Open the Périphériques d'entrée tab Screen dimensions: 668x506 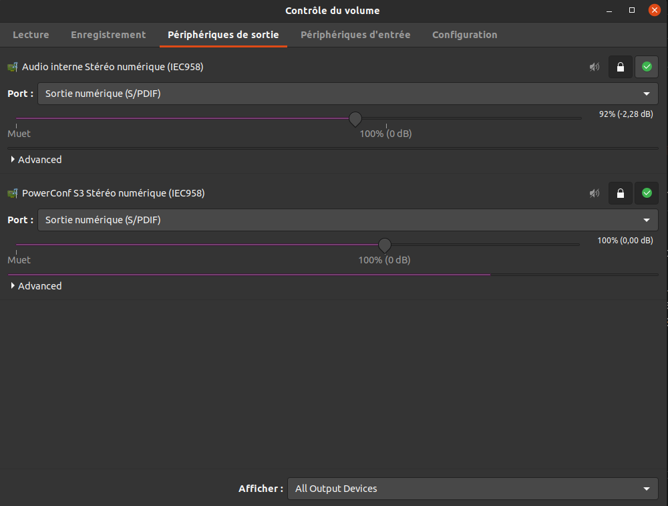coord(355,35)
